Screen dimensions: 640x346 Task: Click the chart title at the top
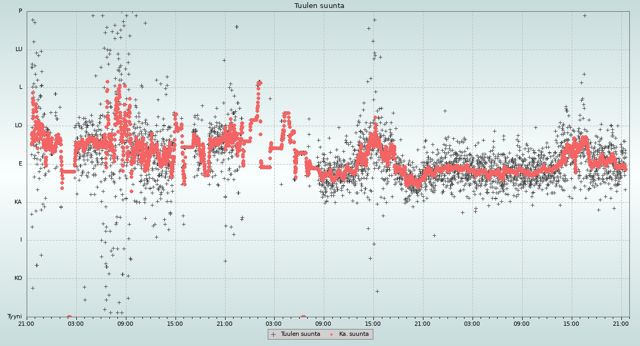tap(319, 6)
